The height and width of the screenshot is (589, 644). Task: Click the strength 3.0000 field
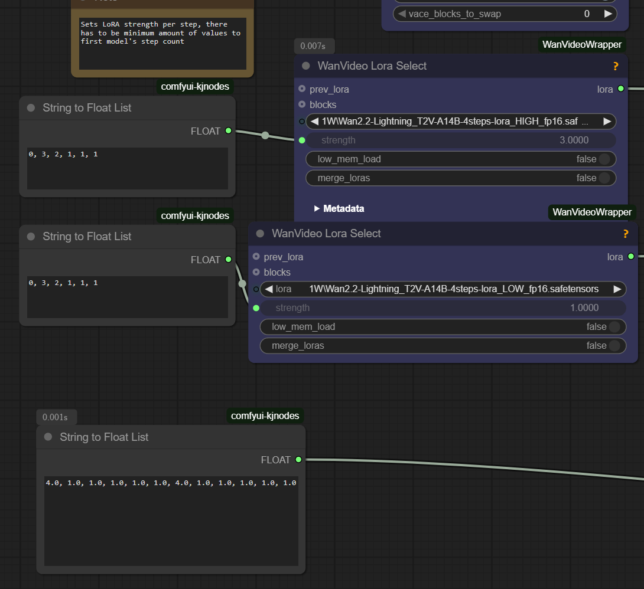tap(461, 140)
